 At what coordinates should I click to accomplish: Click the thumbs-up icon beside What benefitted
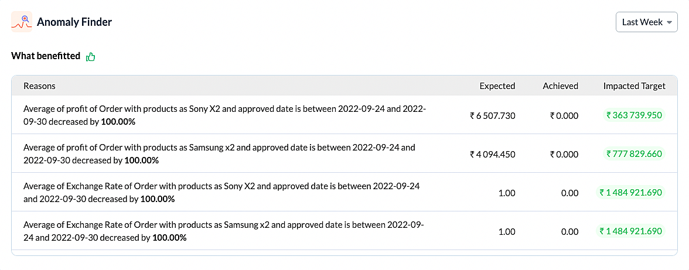point(90,57)
